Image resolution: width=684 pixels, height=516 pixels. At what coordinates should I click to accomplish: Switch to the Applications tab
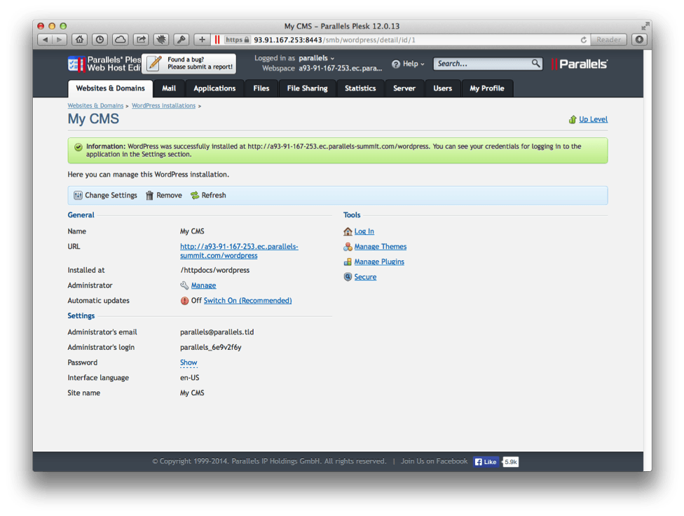(x=214, y=88)
